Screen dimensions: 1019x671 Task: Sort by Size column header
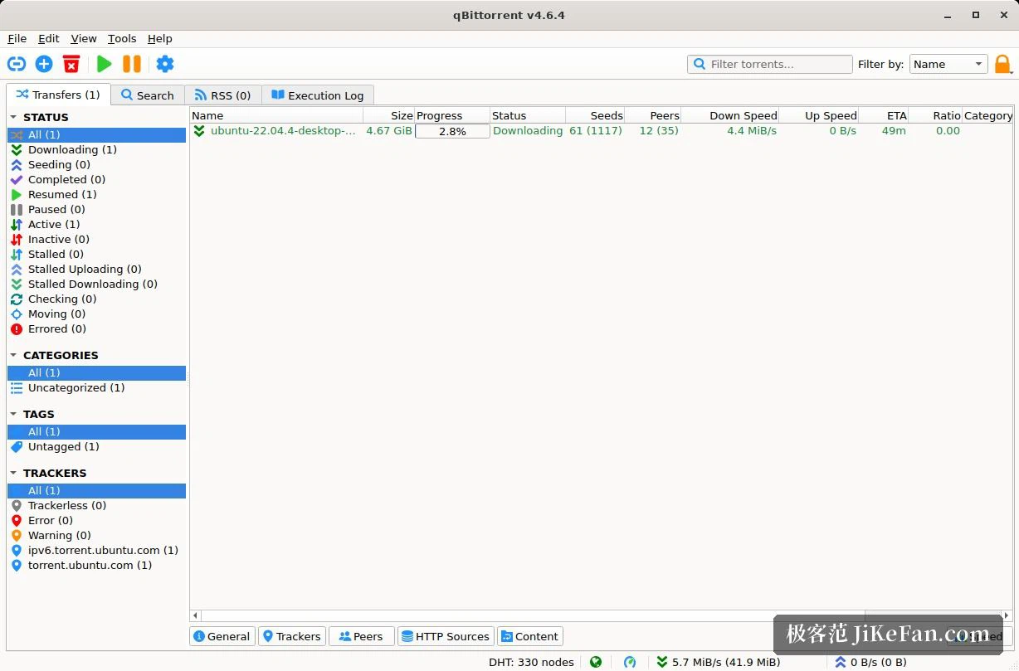tap(388, 115)
